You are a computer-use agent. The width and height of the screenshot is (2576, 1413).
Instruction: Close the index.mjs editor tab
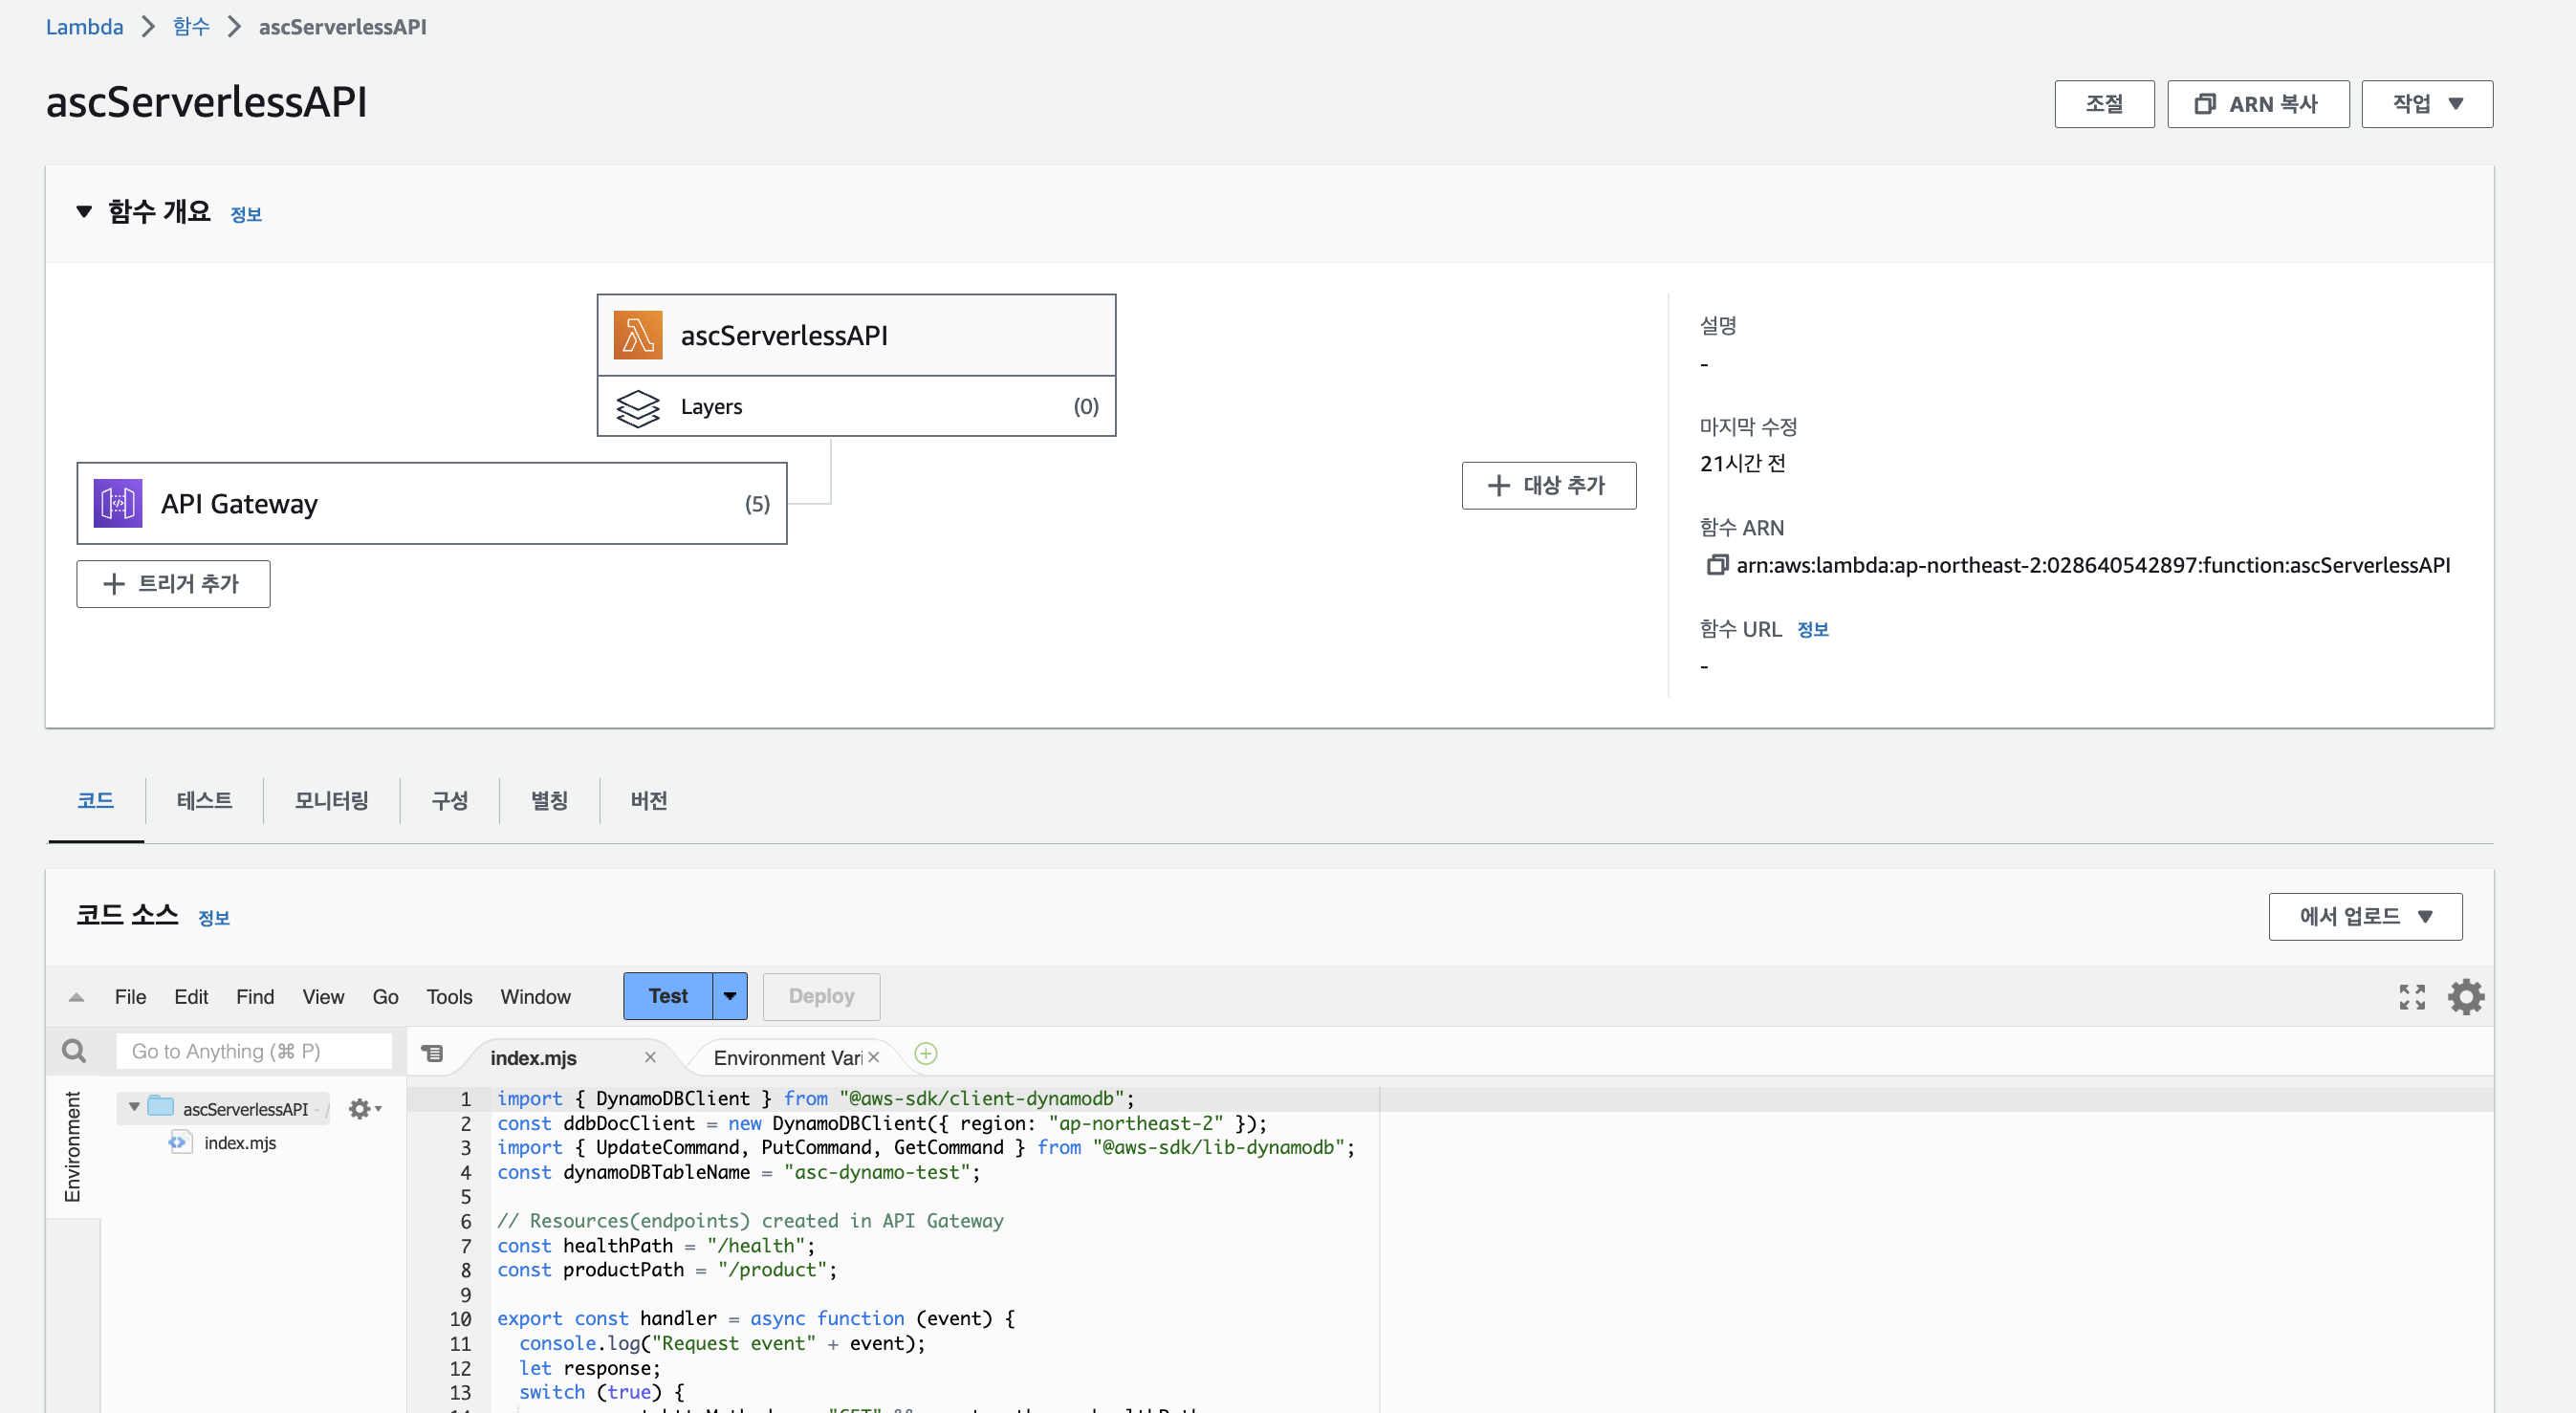pyautogui.click(x=650, y=1057)
